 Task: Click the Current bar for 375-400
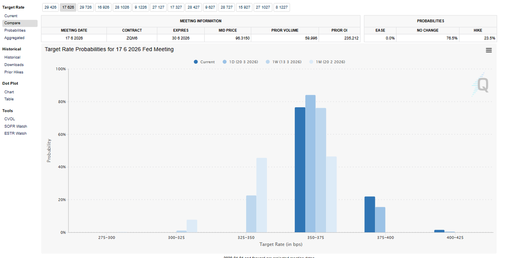[370, 215]
